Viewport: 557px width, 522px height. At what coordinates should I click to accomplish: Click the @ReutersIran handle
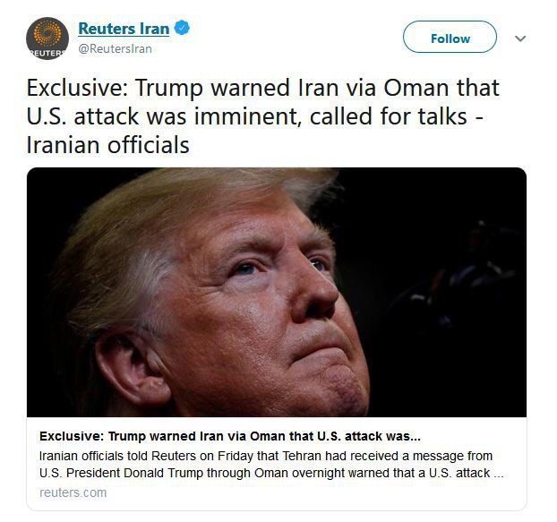116,48
